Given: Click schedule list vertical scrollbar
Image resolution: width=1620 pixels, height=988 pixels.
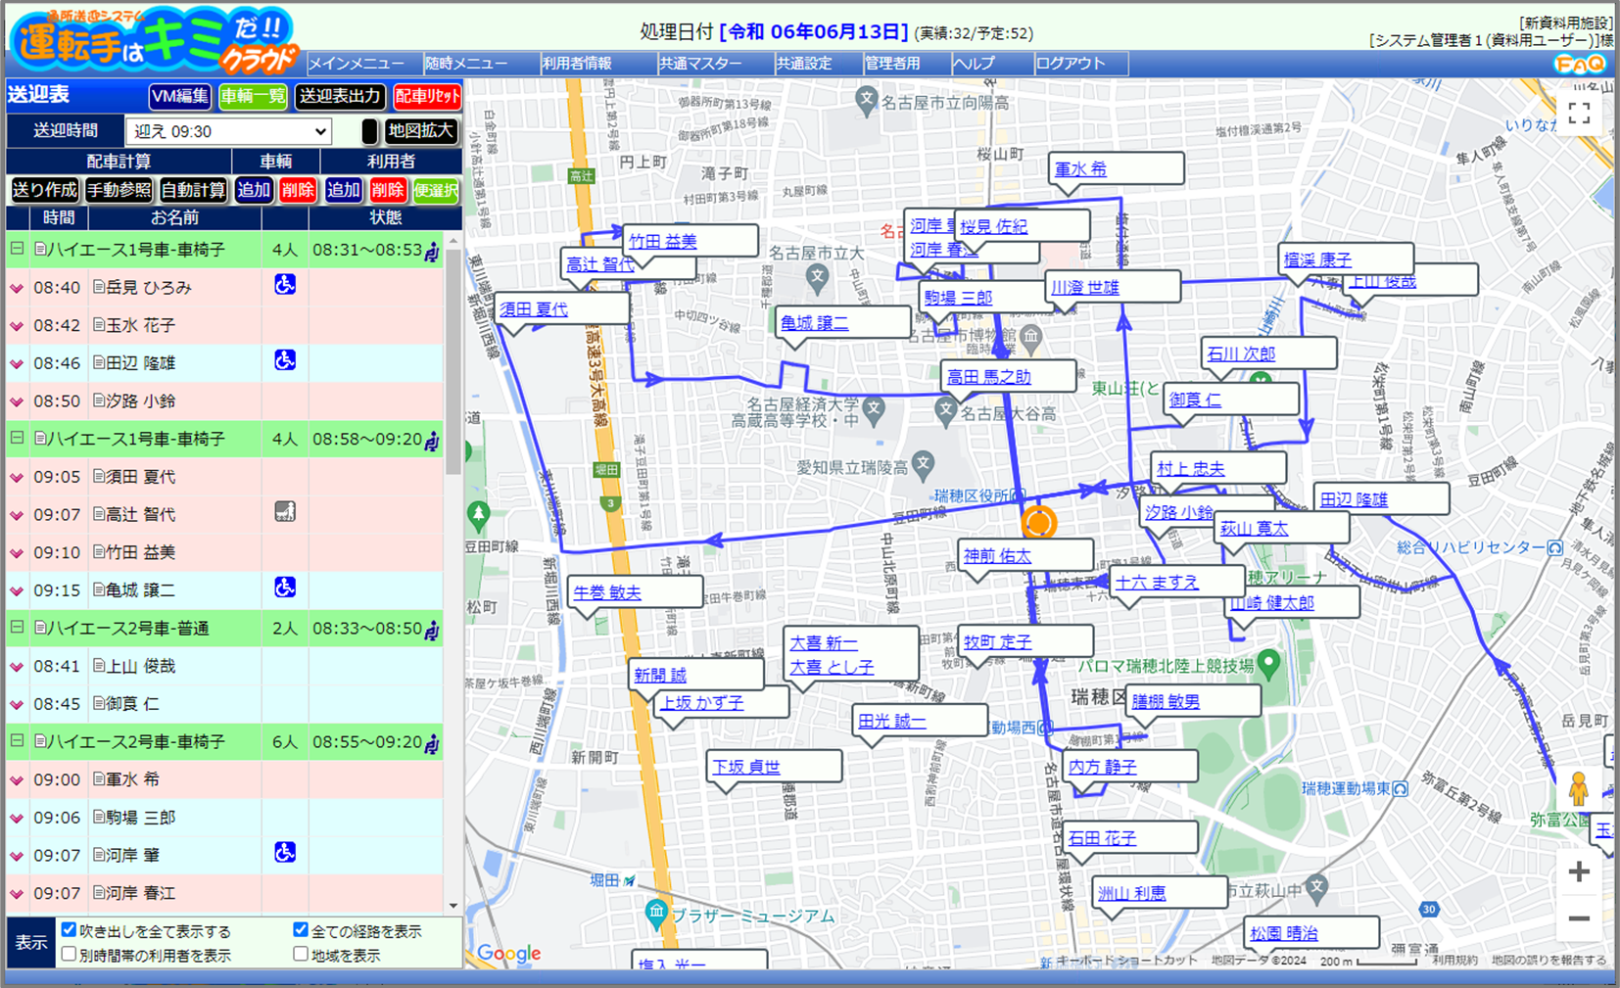Looking at the screenshot, I should 453,362.
